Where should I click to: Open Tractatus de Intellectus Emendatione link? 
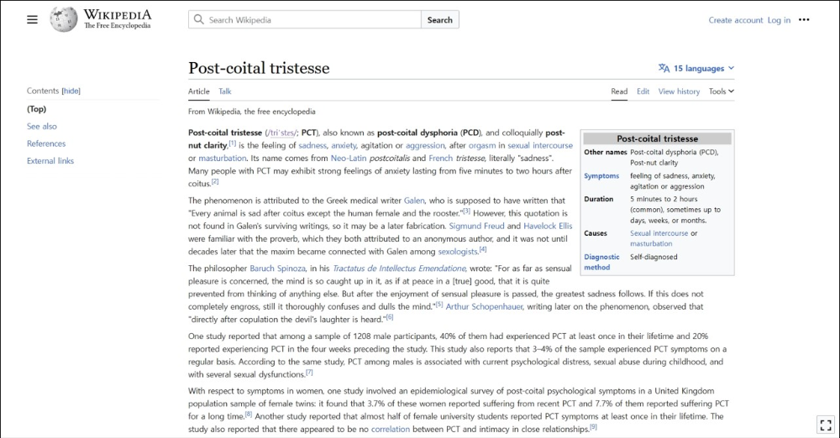point(399,269)
